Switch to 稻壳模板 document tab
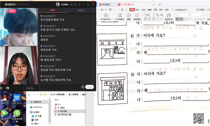Viewport: 210px width, 126px height. coord(106,5)
